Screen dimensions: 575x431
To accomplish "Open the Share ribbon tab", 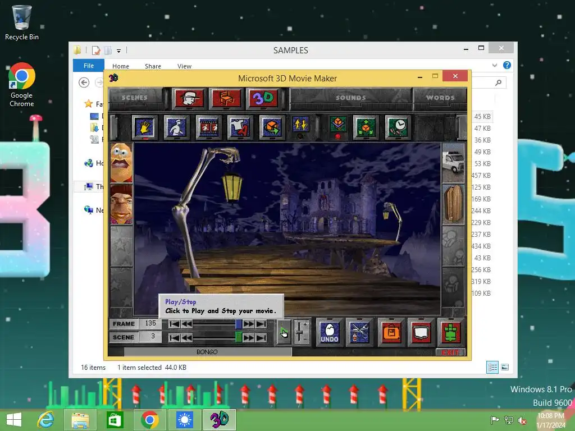I will coord(153,66).
